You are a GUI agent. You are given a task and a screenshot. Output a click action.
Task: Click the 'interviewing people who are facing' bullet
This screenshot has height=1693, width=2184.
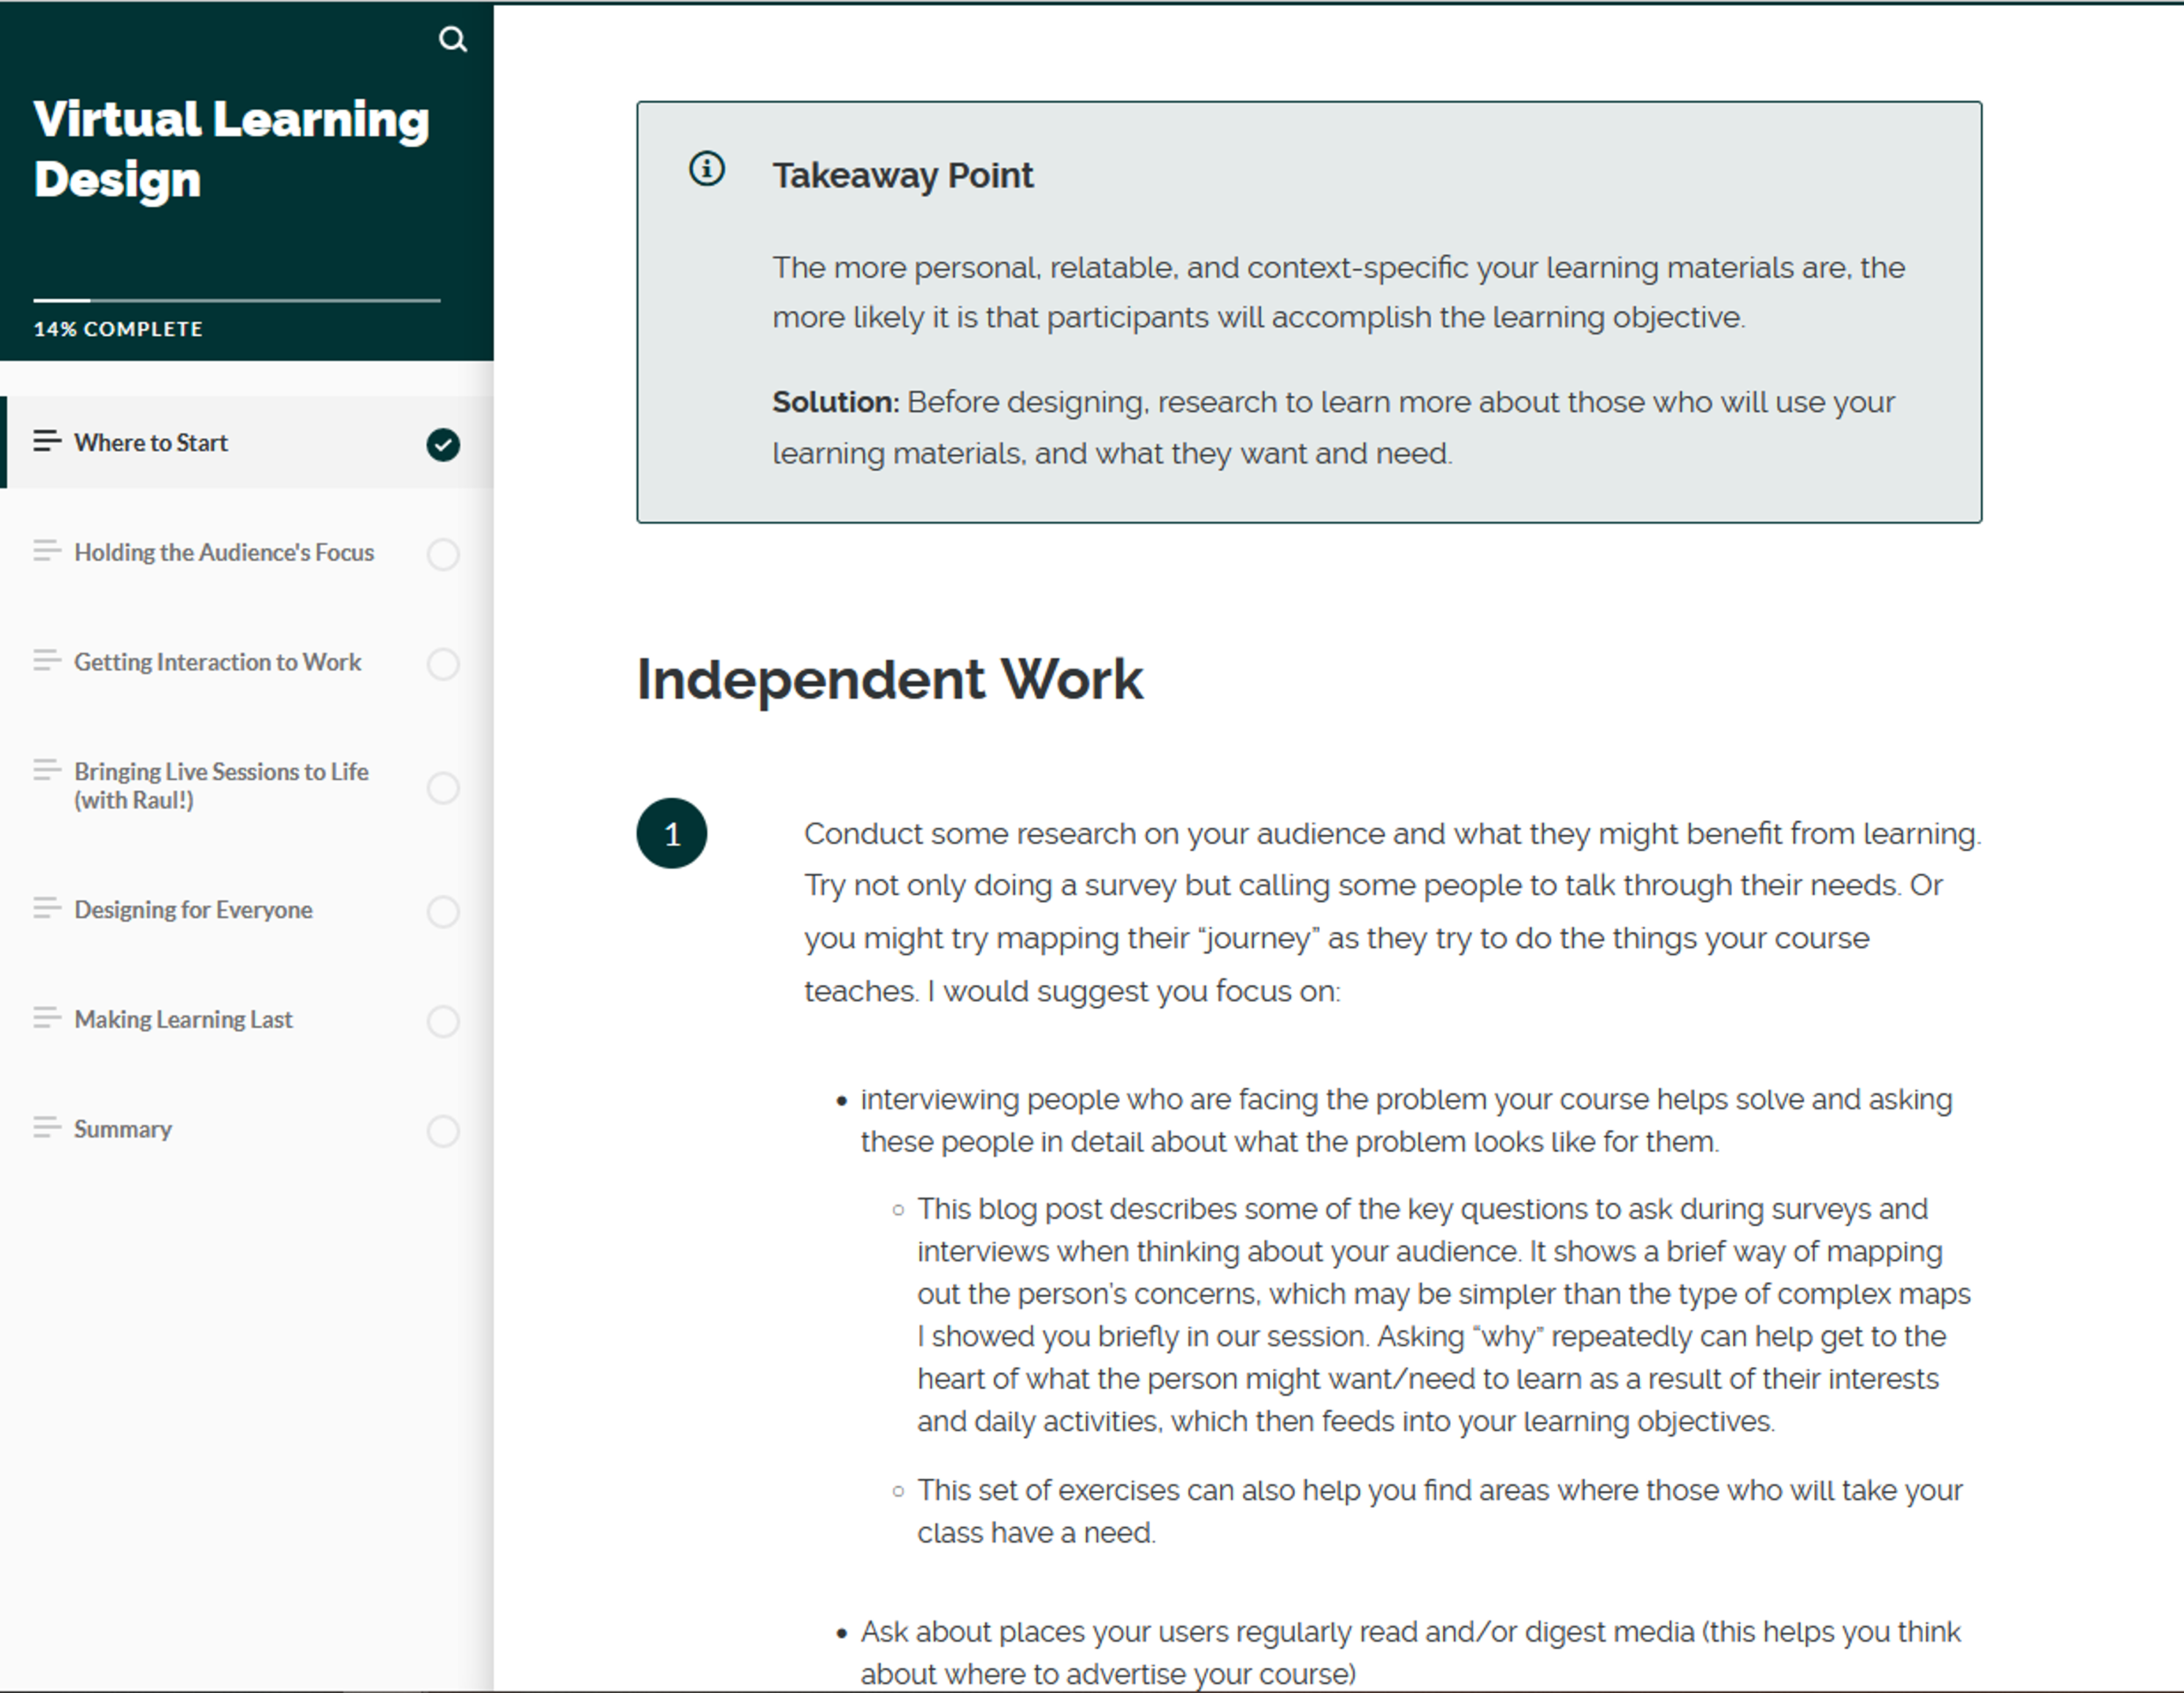[1406, 1120]
